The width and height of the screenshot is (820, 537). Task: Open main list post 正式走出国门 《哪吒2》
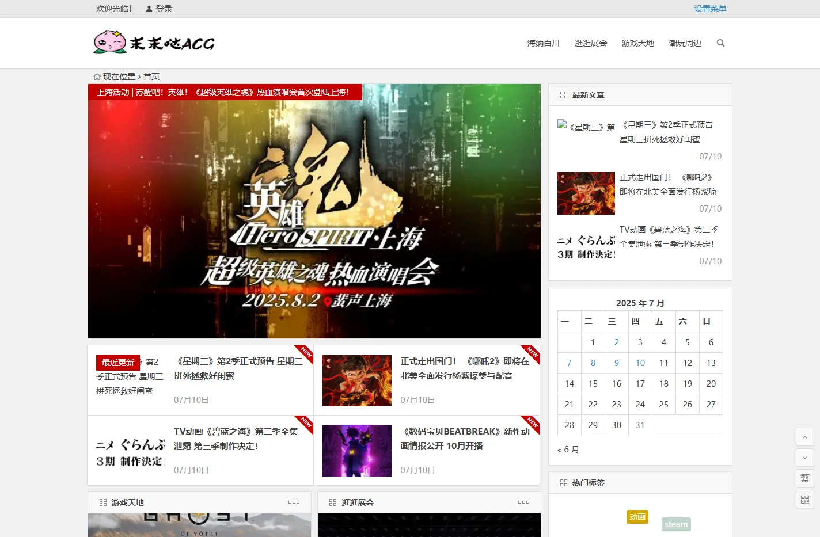[x=465, y=368]
